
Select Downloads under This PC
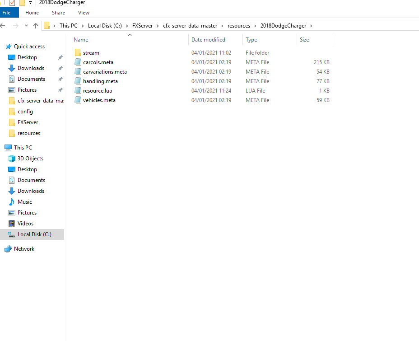(31, 191)
